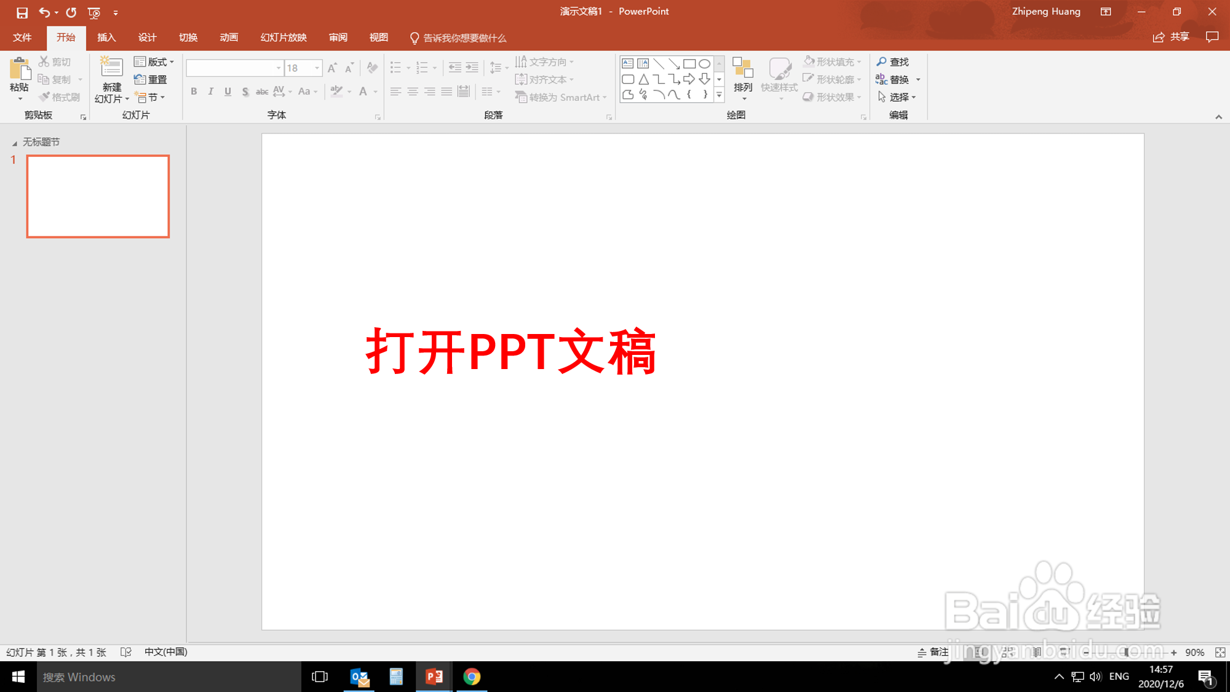Screen dimensions: 1230x692
Task: Click the Paste (粘贴) clipboard icon
Action: 19,70
